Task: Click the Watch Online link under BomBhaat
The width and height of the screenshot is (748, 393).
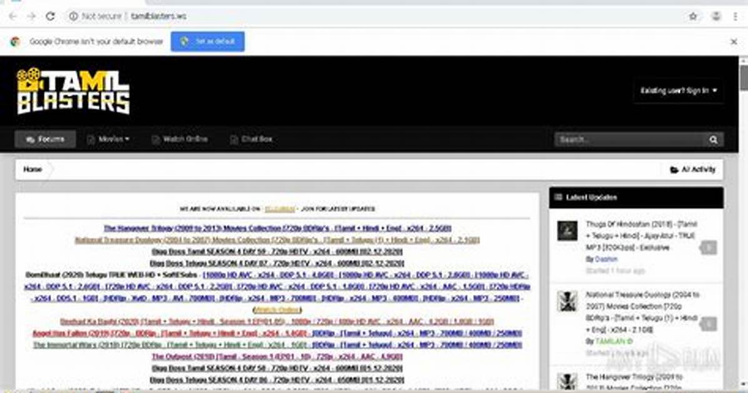Action: pyautogui.click(x=277, y=310)
